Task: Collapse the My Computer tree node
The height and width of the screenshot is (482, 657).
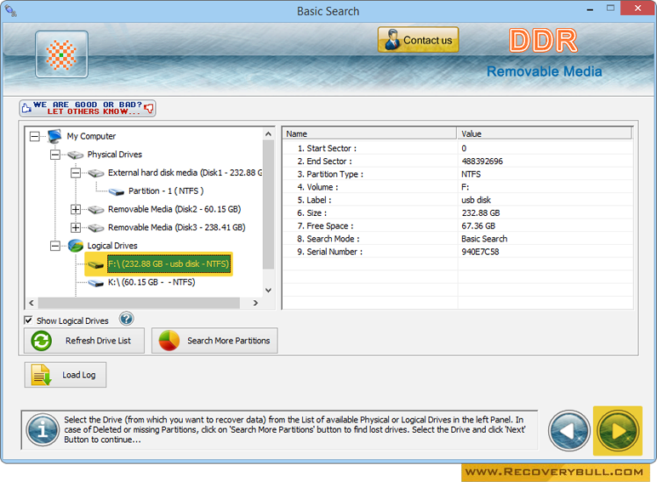Action: tap(35, 136)
